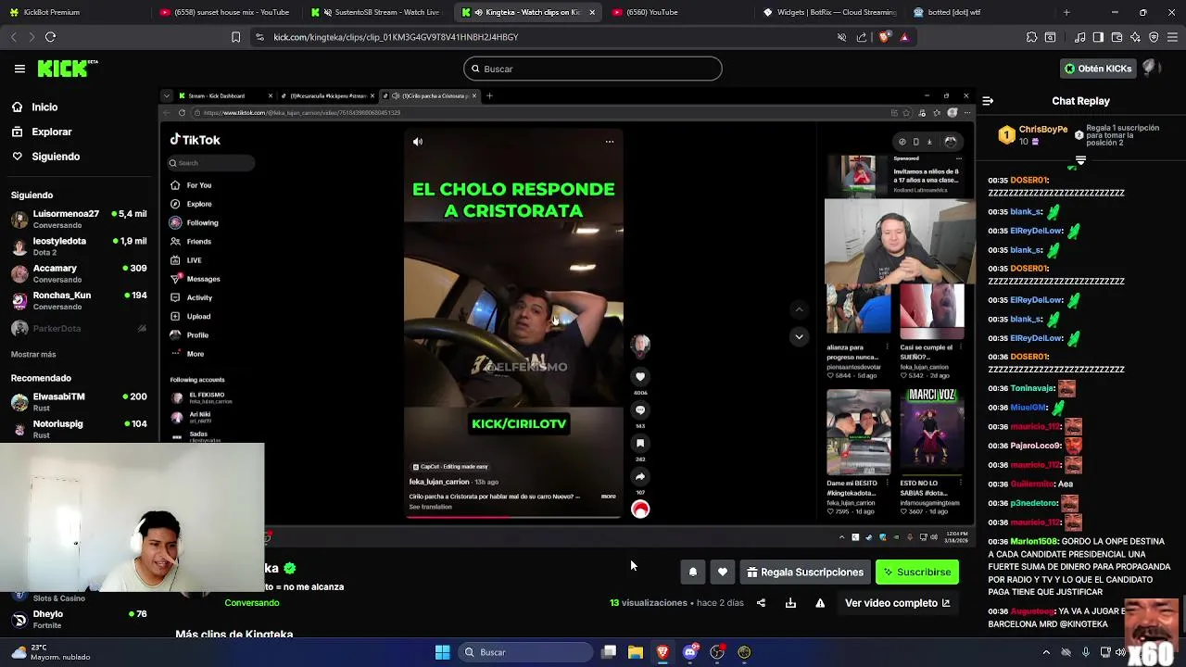
Task: Open the browser main menu hamburger
Action: (x=1172, y=37)
